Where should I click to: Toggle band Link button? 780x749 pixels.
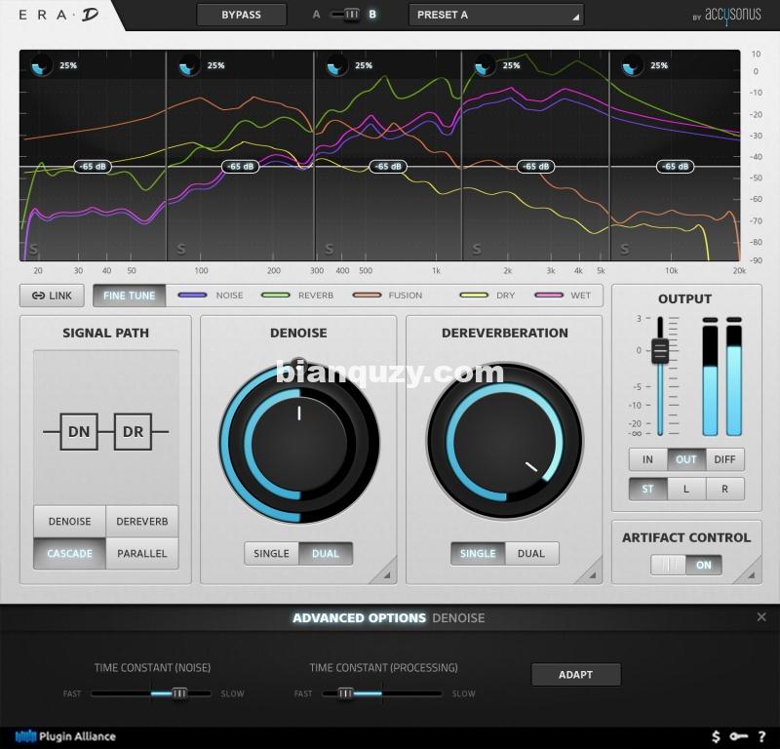[x=52, y=296]
